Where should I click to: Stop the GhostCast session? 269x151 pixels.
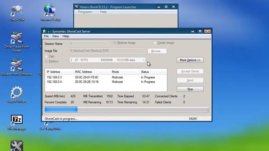[190, 89]
